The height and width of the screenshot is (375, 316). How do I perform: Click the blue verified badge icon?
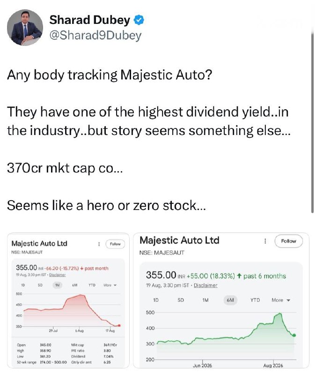(x=139, y=20)
